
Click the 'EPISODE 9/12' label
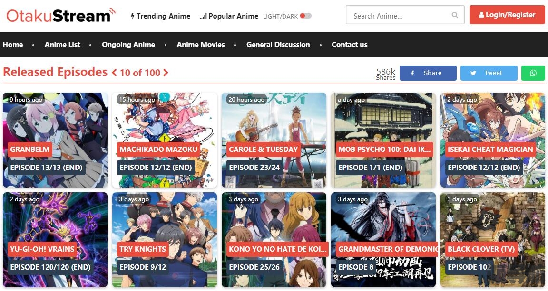tap(143, 267)
